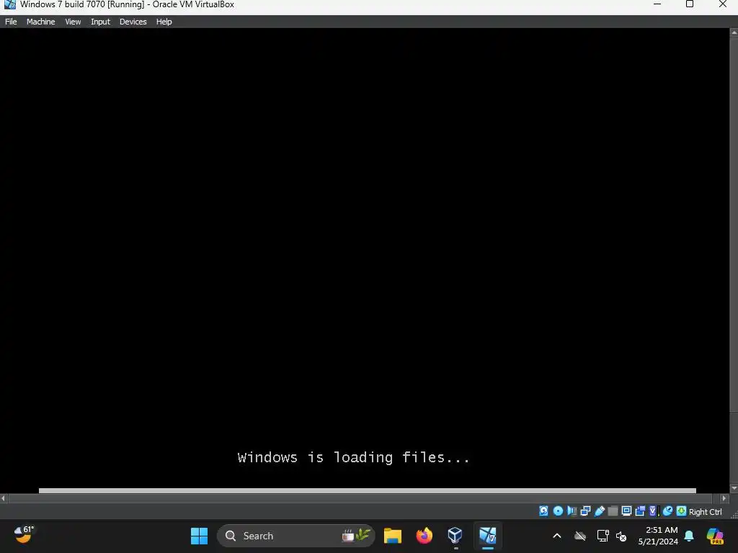
Task: Open the File menu
Action: 11,22
